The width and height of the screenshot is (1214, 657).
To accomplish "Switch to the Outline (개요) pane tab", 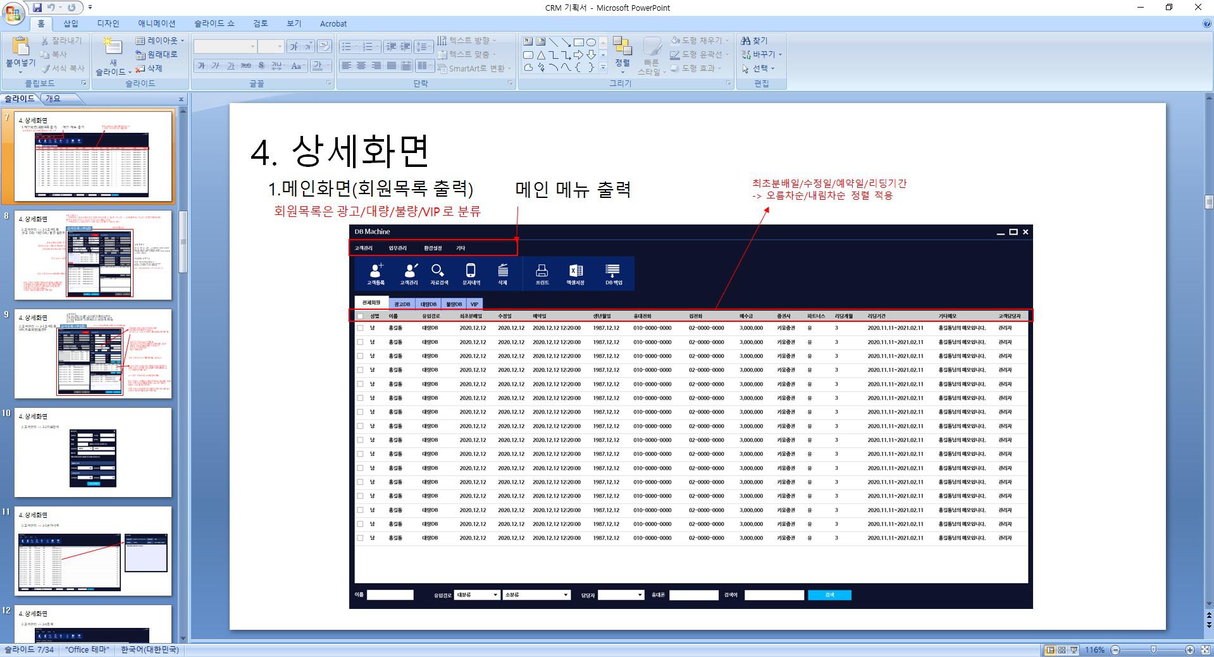I will point(53,99).
